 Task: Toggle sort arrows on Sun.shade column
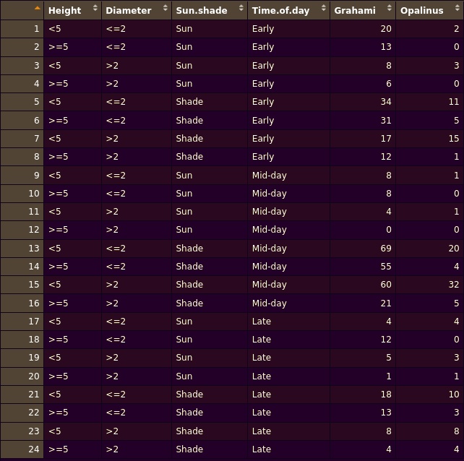point(241,8)
